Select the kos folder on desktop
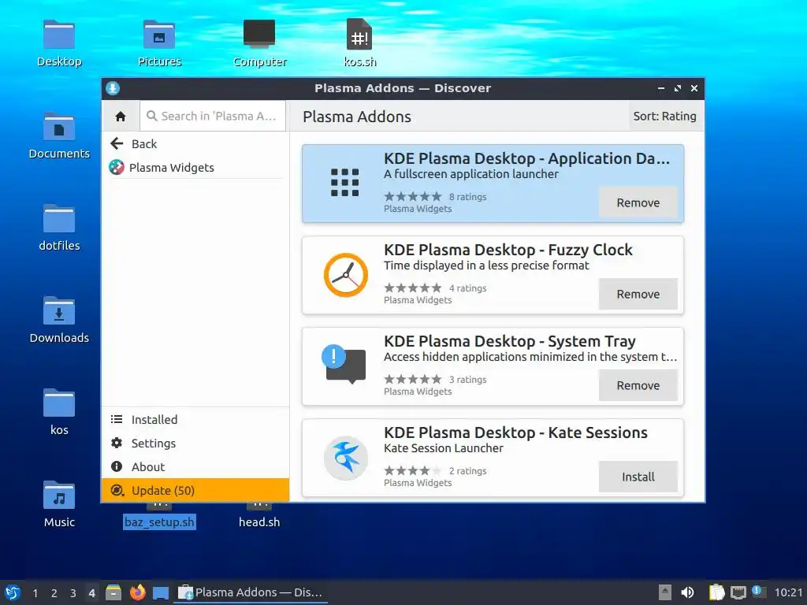This screenshot has width=807, height=605. pos(59,403)
